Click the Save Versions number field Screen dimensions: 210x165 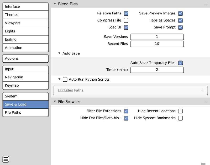pos(157,37)
